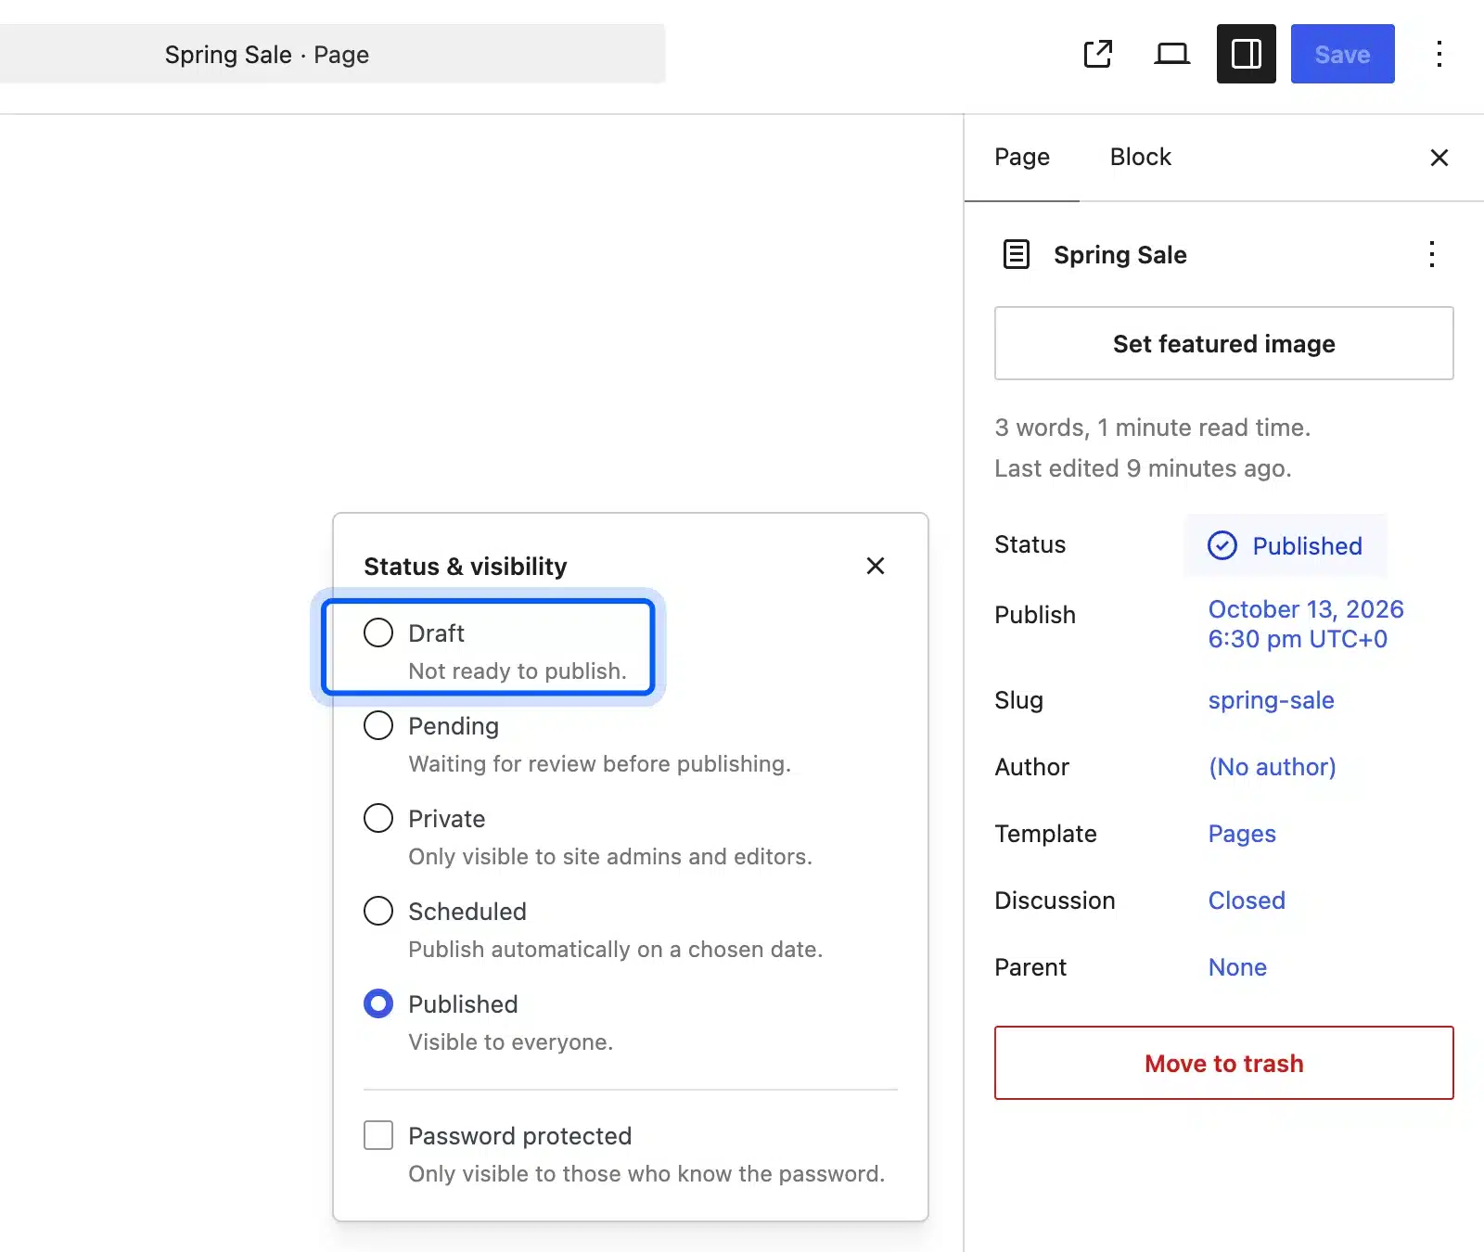
Task: Open the publish date October 13, 2026 picker
Action: coord(1306,624)
